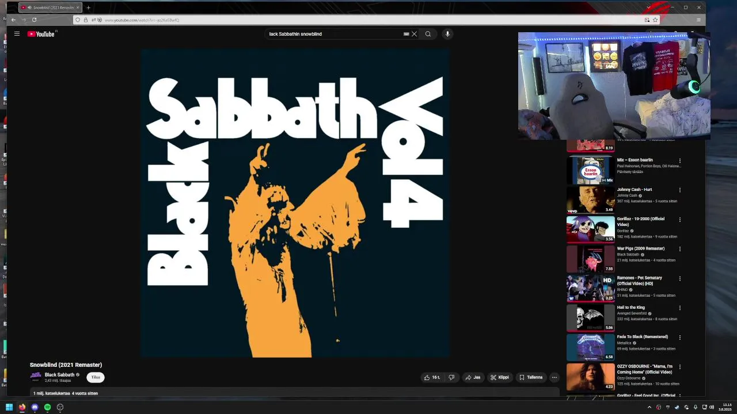Like the video with the thumbs-up button
This screenshot has height=414, width=737.
click(x=432, y=377)
